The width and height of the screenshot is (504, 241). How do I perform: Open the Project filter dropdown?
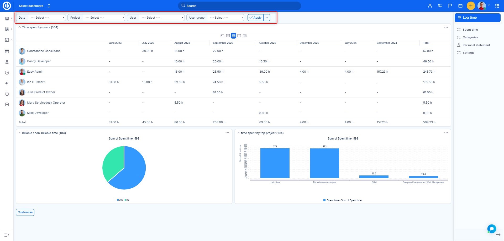pos(104,18)
